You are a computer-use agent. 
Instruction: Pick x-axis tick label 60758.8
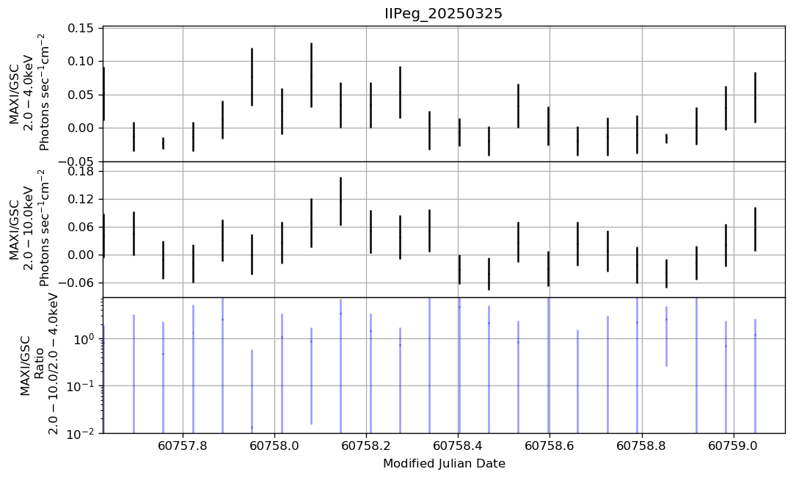[x=642, y=446]
